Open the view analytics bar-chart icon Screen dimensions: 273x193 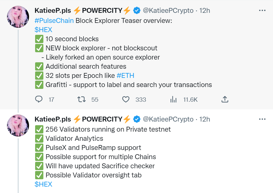click(x=173, y=100)
